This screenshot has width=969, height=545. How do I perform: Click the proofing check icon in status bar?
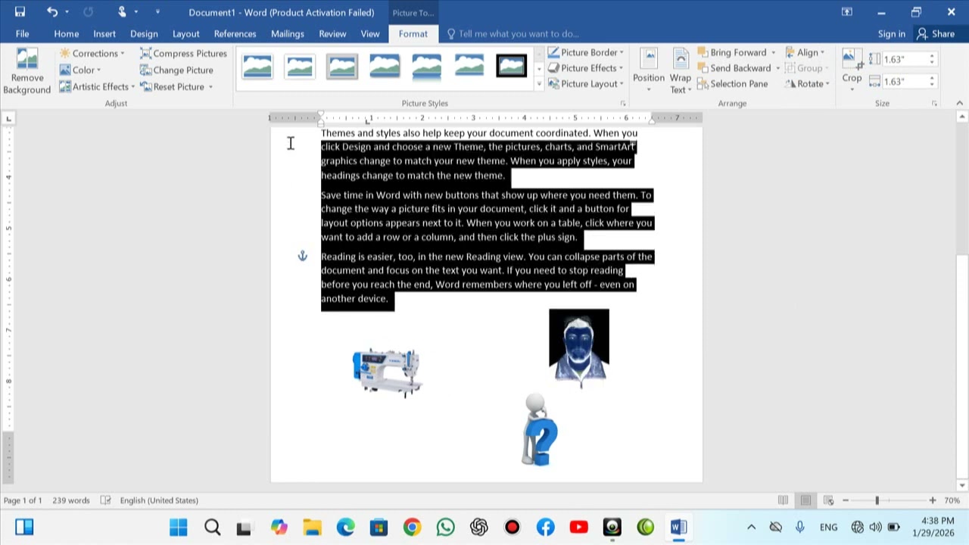pyautogui.click(x=106, y=500)
